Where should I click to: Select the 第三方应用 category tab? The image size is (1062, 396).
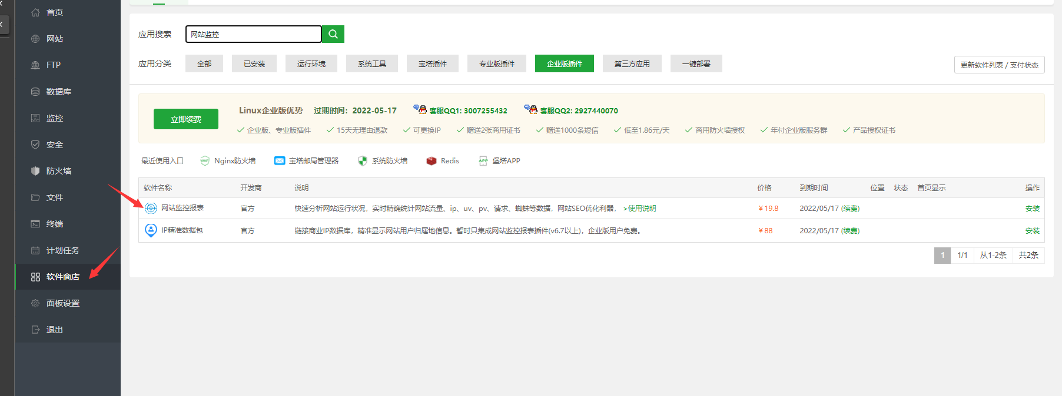(632, 63)
